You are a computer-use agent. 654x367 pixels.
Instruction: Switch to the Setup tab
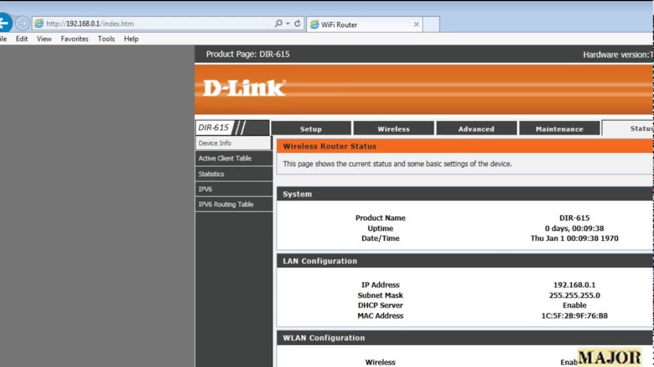click(x=311, y=128)
